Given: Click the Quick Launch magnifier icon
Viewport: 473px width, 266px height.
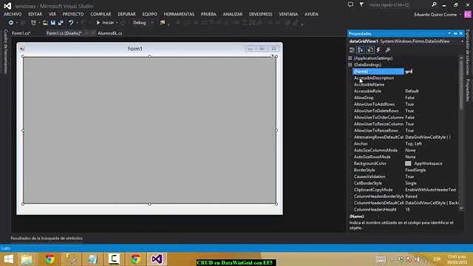Looking at the screenshot, I should pyautogui.click(x=434, y=4).
